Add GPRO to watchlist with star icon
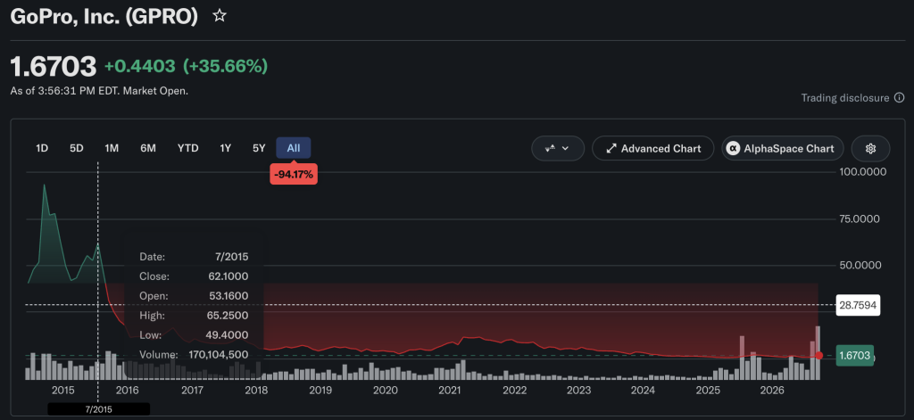This screenshot has height=420, width=914. click(220, 16)
